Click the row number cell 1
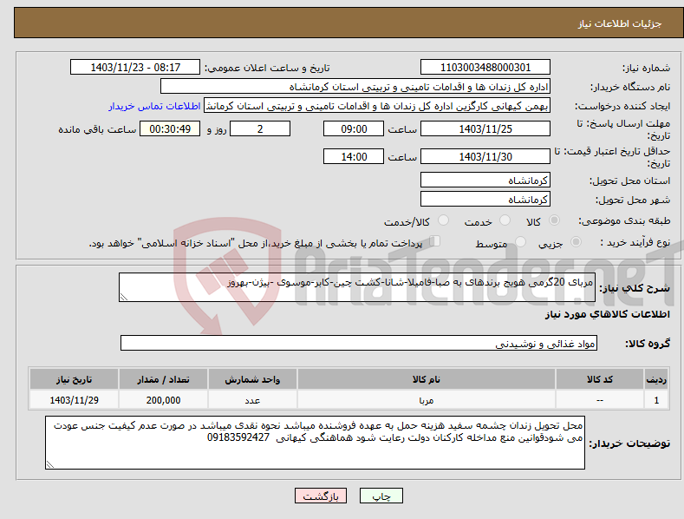Viewport: 684px width, 519px height. coord(656,400)
